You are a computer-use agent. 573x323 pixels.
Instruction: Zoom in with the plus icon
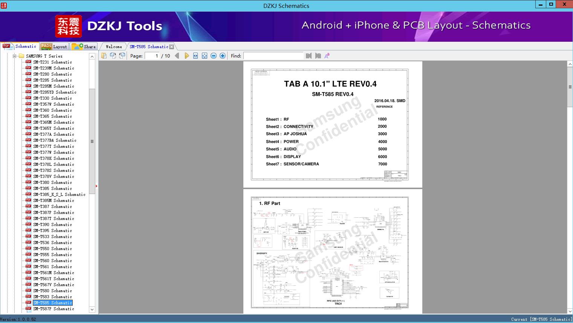pyautogui.click(x=223, y=56)
